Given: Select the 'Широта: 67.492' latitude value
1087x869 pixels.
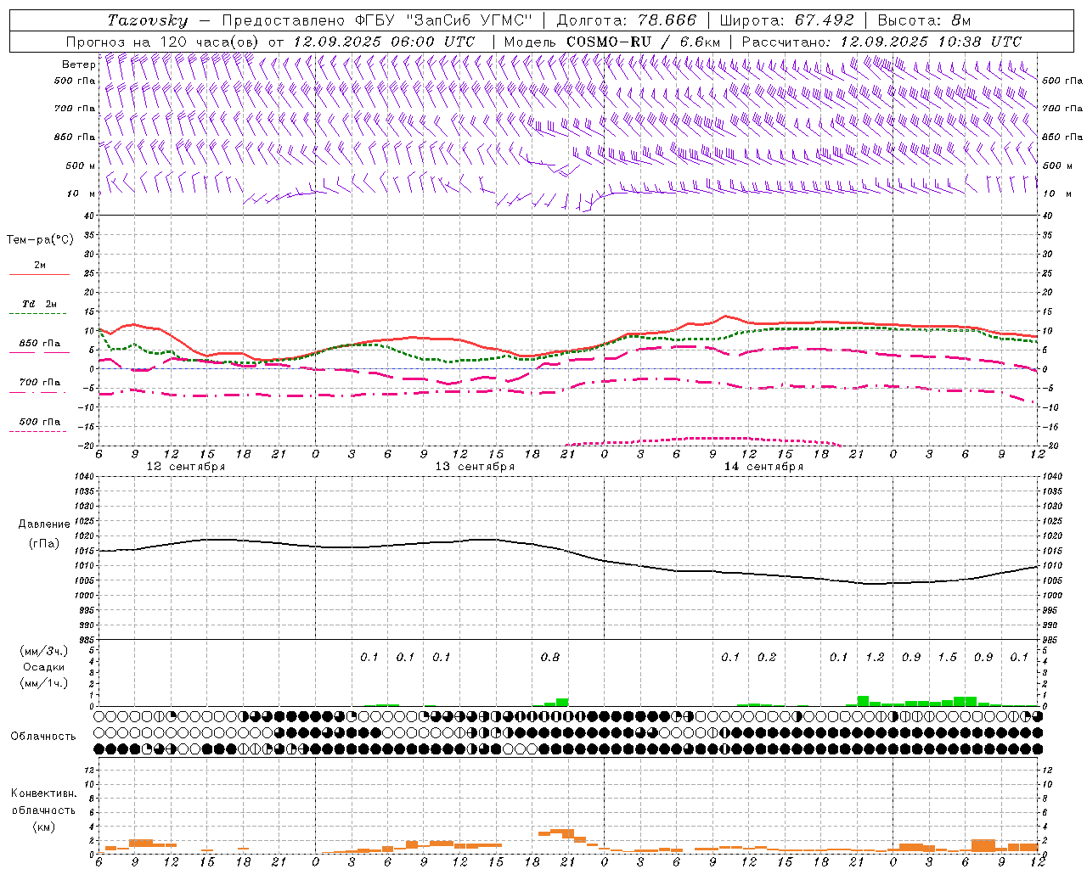Looking at the screenshot, I should [786, 20].
